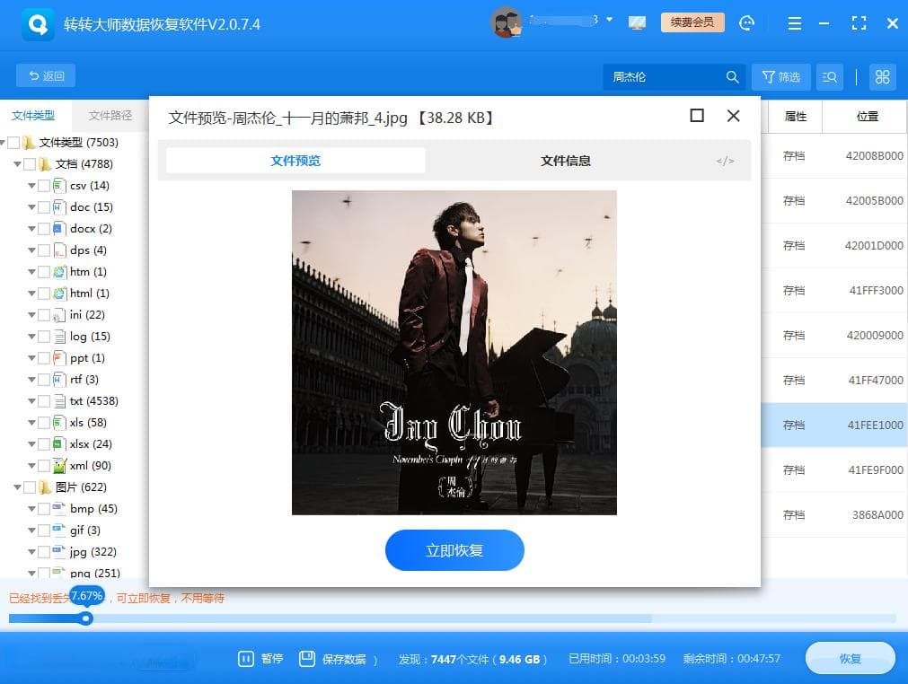908x684 pixels.
Task: Switch to 文件类型 tab
Action: [33, 116]
